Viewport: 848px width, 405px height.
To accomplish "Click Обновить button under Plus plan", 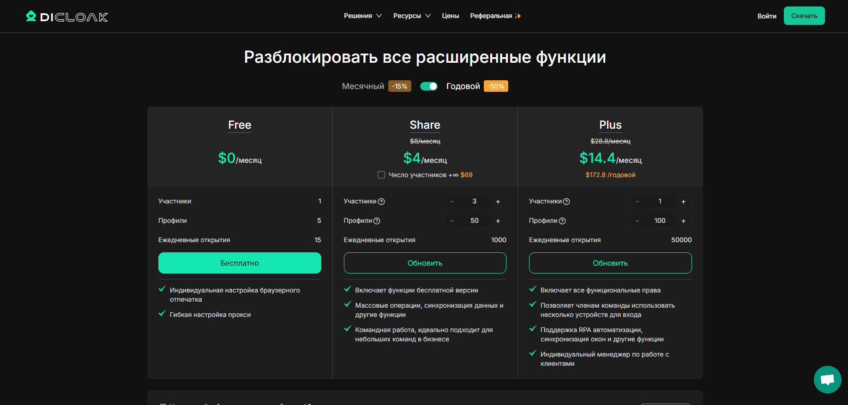I will pos(610,263).
